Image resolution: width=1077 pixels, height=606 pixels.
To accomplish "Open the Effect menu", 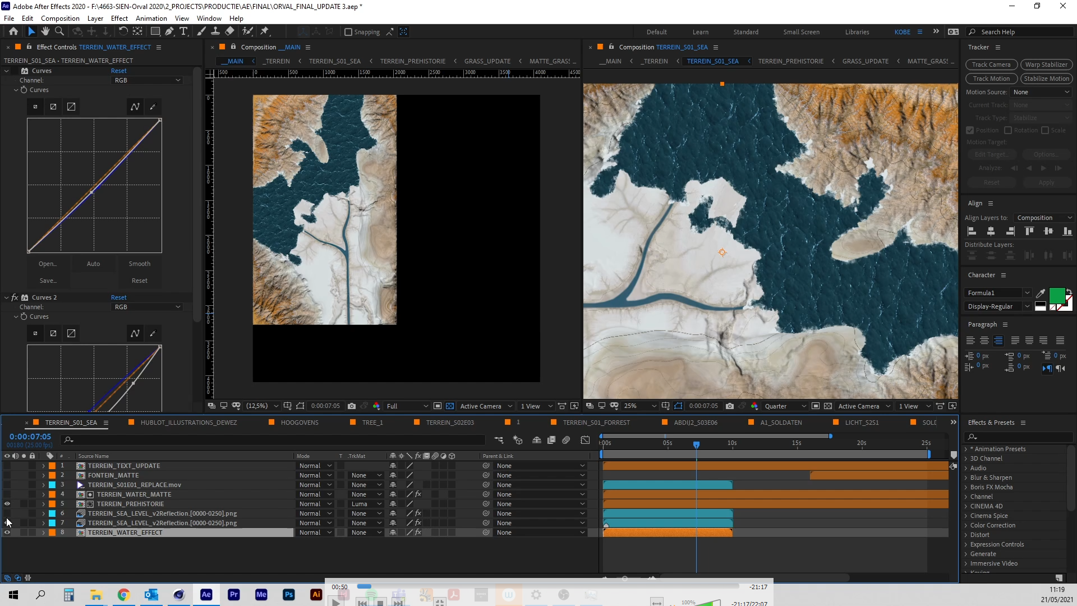I will pyautogui.click(x=119, y=18).
